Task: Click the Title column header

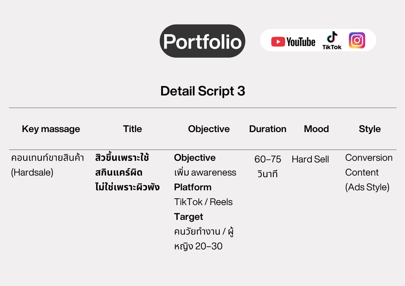Action: 132,129
